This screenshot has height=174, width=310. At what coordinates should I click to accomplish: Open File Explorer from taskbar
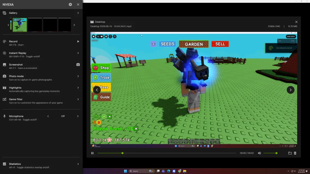[x=185, y=171]
